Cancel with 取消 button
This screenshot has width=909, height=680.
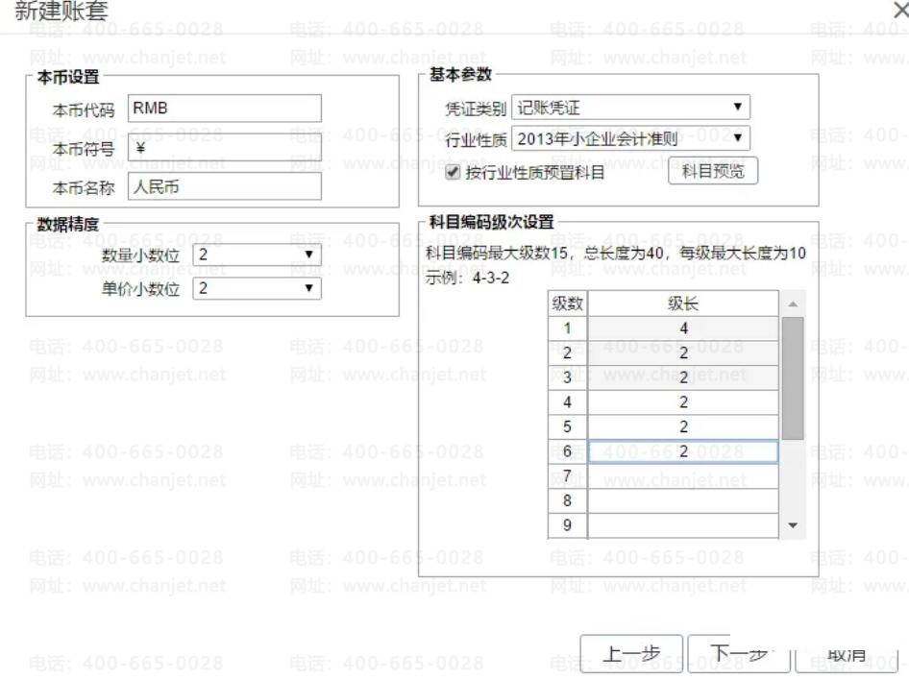point(847,655)
